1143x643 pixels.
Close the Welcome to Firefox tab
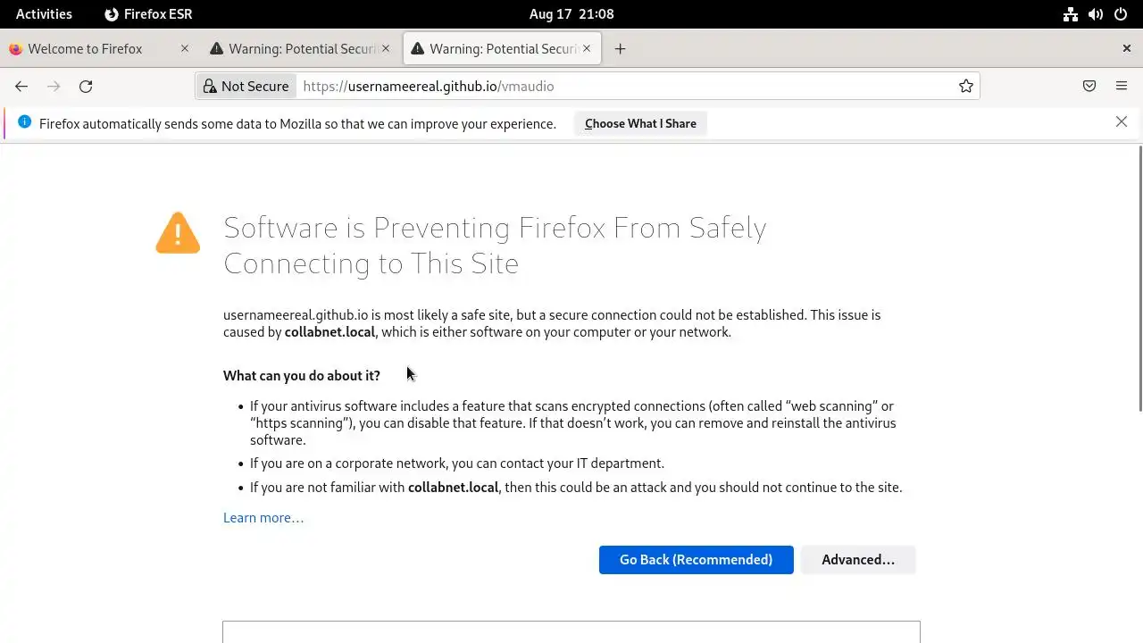pos(185,49)
